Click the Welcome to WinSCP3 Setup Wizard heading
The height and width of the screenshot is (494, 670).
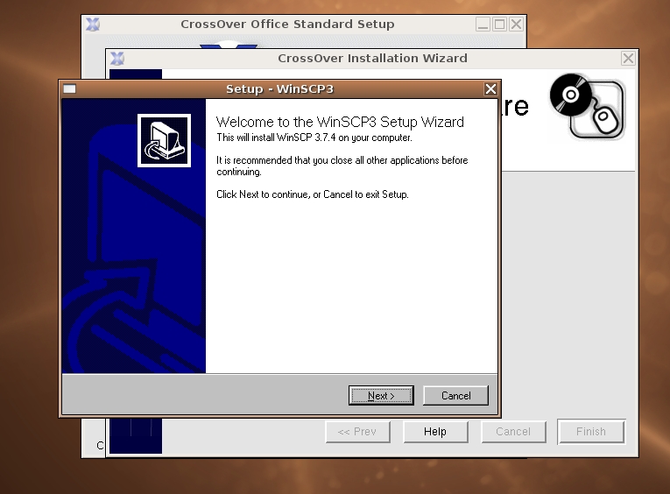(340, 122)
